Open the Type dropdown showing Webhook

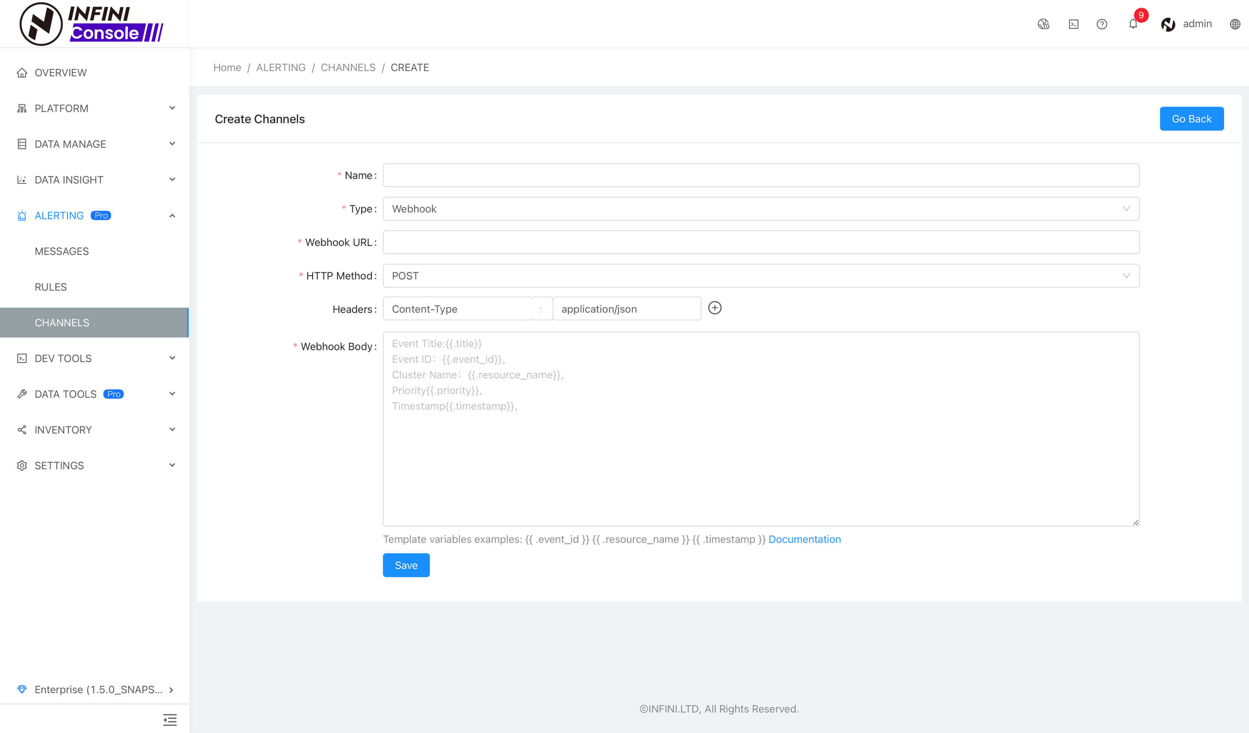click(761, 209)
